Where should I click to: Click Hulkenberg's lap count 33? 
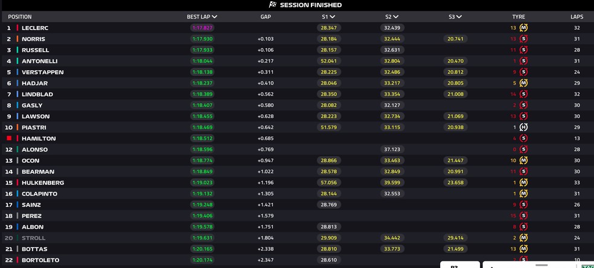pos(576,182)
